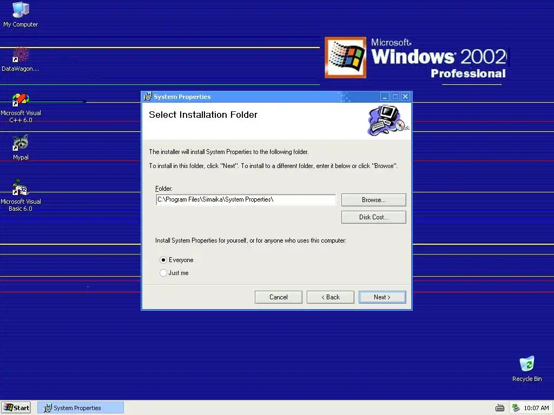Click System Properties taskbar button
This screenshot has height=415, width=554.
(x=81, y=407)
